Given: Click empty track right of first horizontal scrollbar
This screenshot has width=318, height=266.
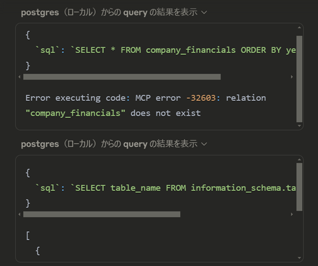Looking at the screenshot, I should (x=255, y=77).
